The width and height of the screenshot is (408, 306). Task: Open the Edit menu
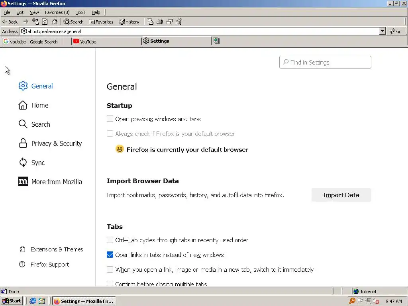20,12
